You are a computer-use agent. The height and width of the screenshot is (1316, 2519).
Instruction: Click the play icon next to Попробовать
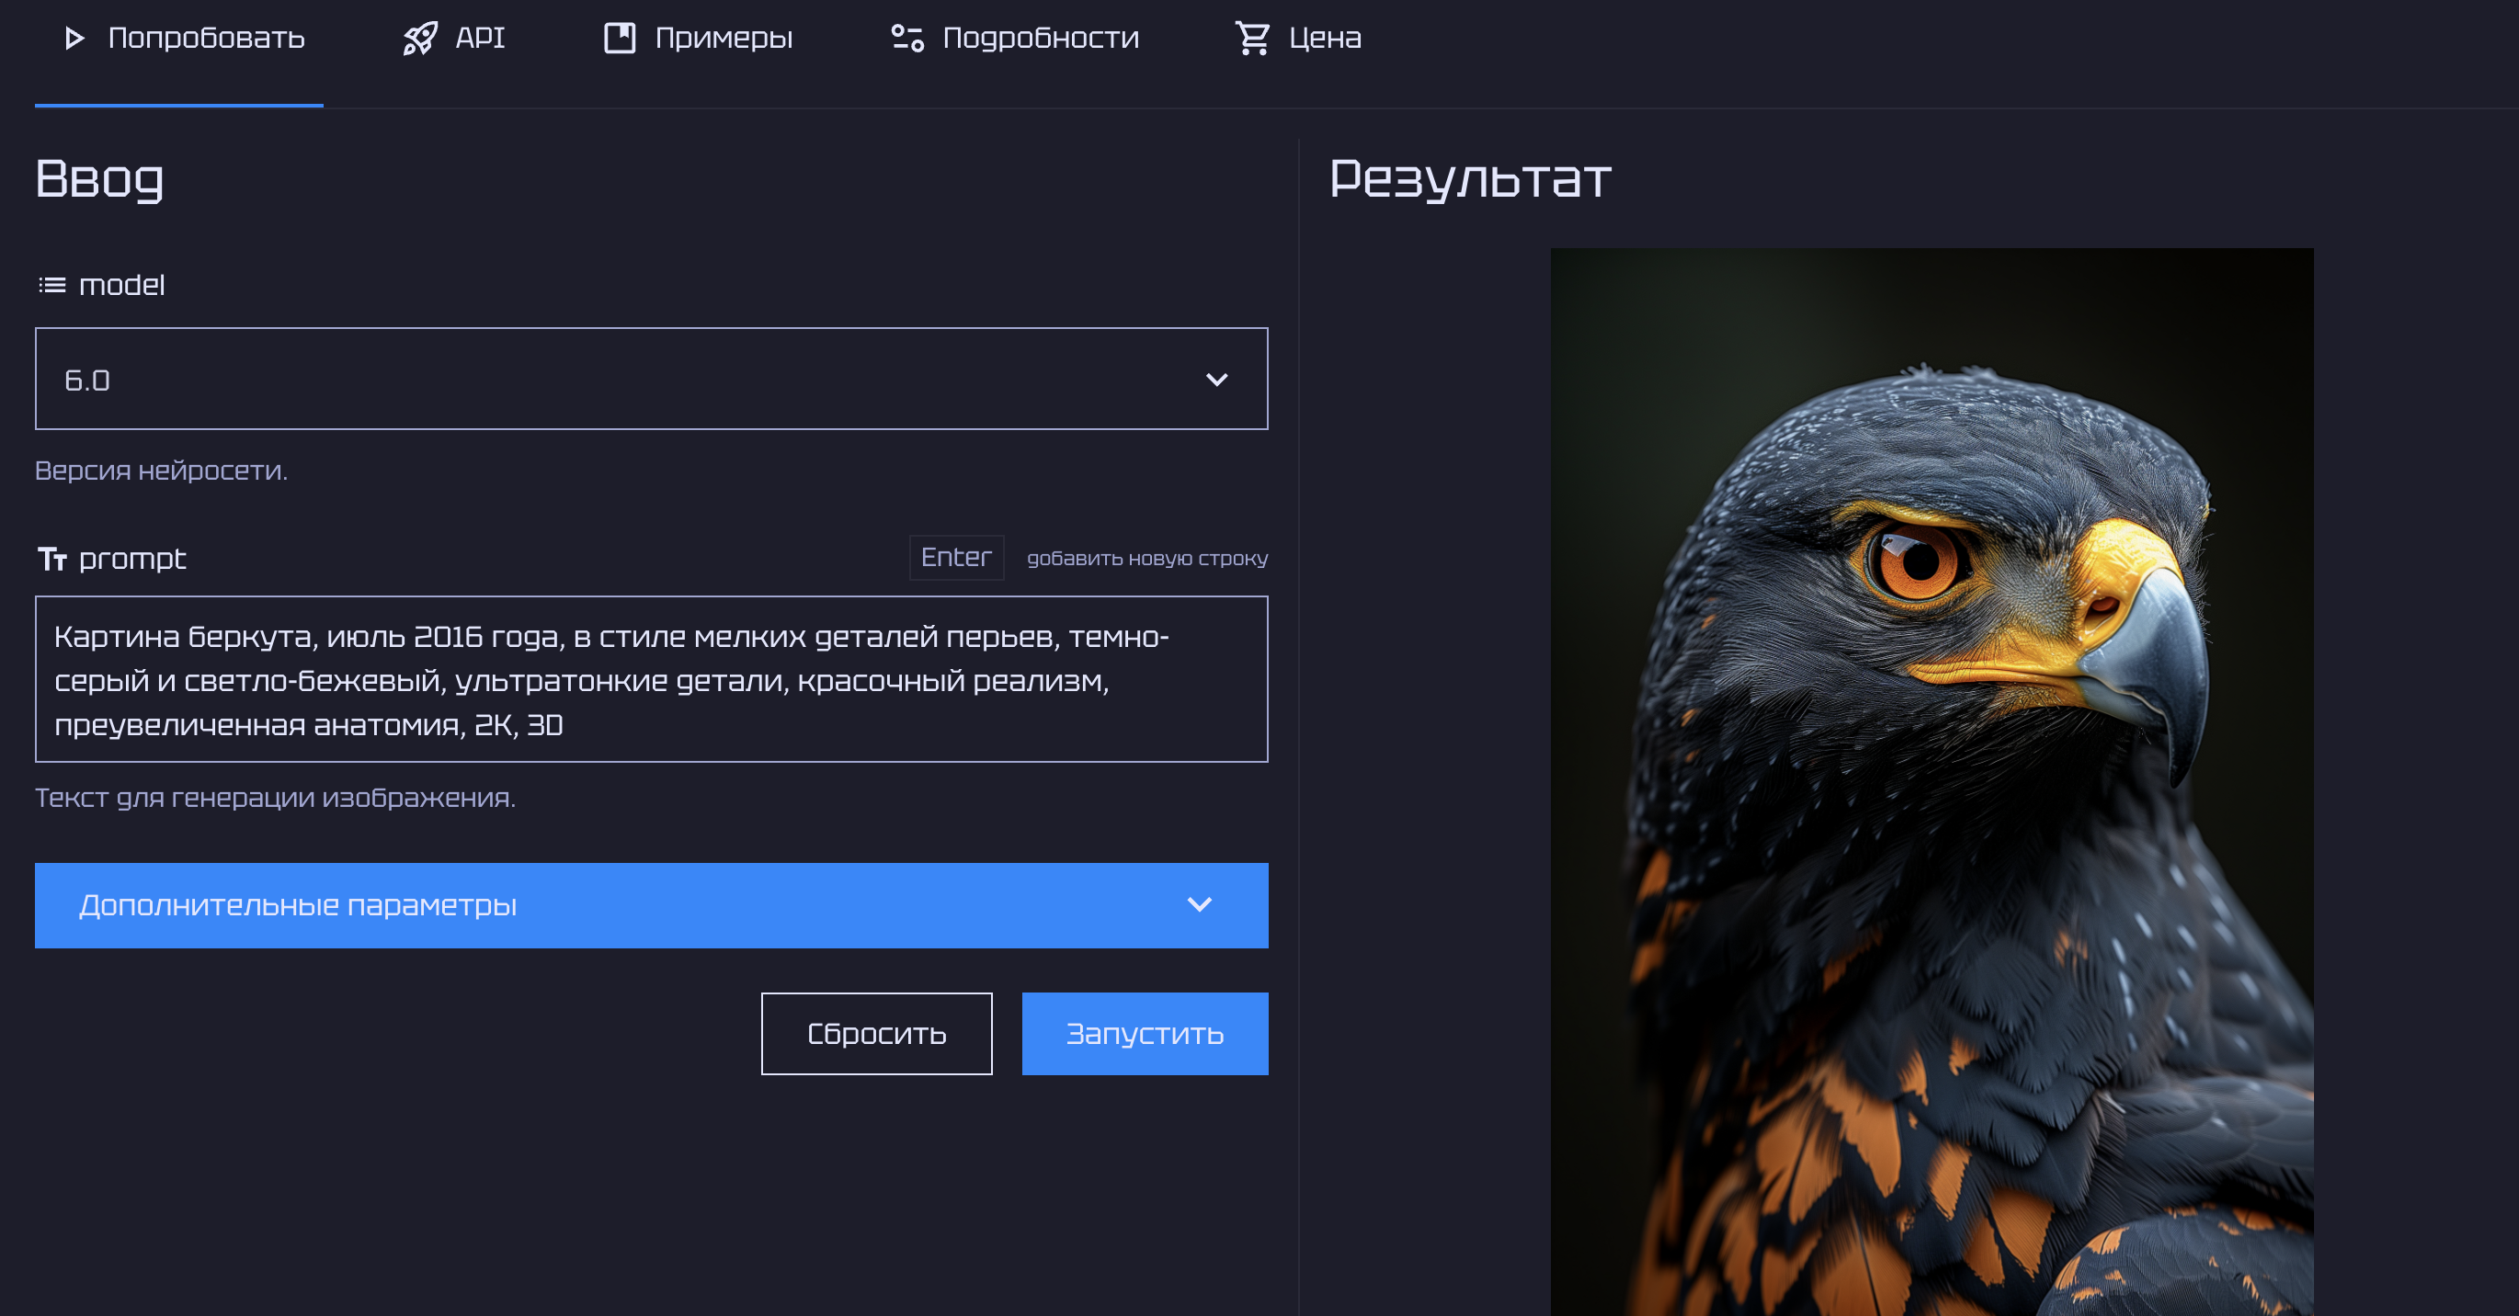[x=74, y=38]
